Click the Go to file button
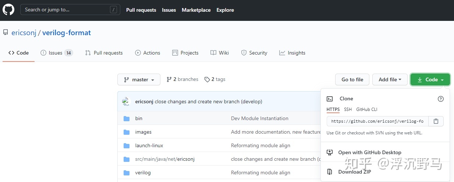Image resolution: width=454 pixels, height=182 pixels. coord(352,79)
